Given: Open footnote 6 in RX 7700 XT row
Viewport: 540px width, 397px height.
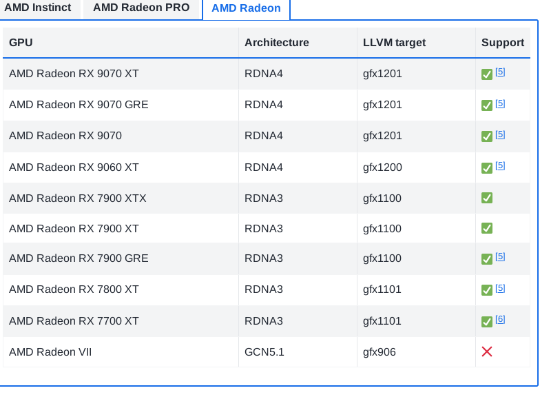Looking at the screenshot, I should (x=500, y=320).
